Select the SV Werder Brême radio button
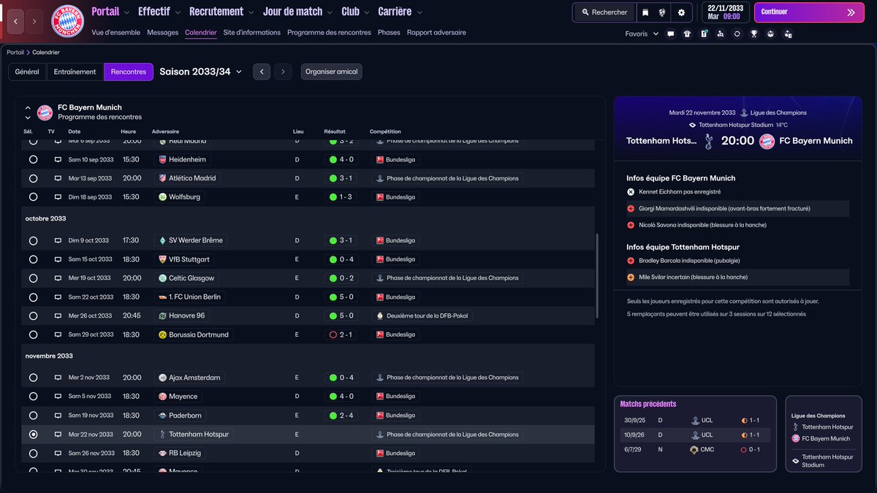 point(33,240)
